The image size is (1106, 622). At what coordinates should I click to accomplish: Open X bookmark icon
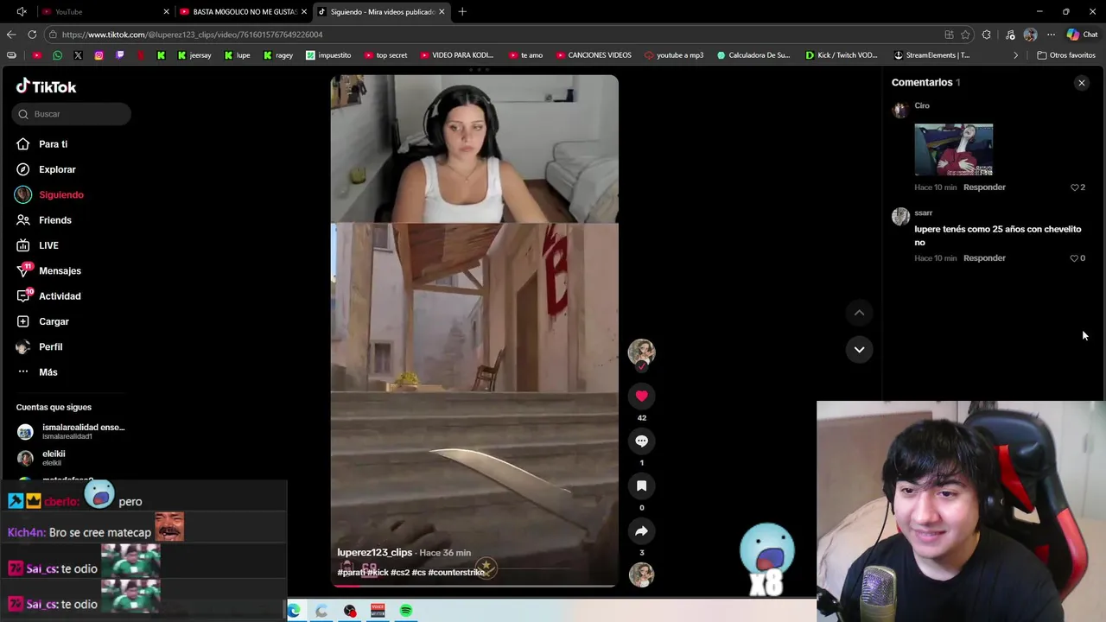click(78, 55)
